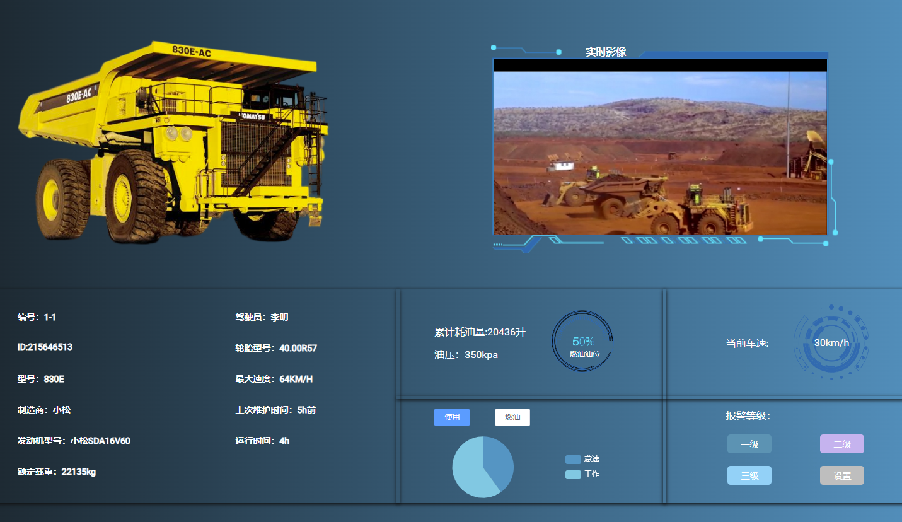Viewport: 902px width, 522px height.
Task: Click the 使用 tab button
Action: coord(451,417)
